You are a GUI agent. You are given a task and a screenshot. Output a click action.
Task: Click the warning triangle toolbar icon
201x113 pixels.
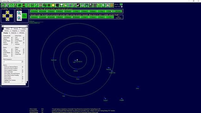[41, 5]
